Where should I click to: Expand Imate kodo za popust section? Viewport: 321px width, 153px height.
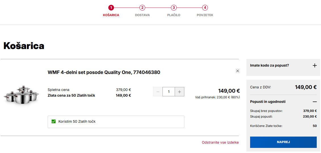tap(315, 65)
